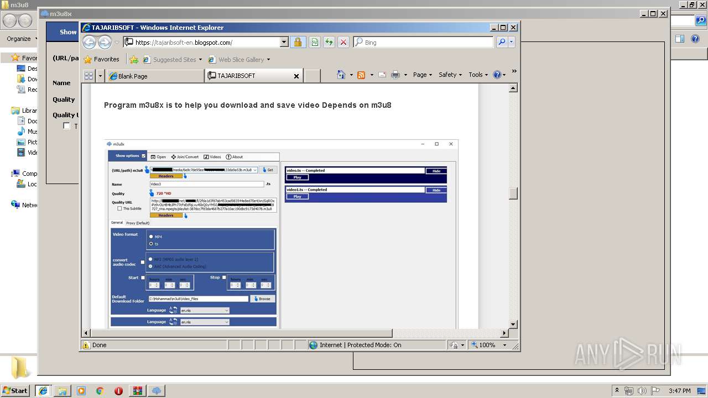Open the recent pages dropdown arrow
The image size is (708, 398).
coord(117,43)
